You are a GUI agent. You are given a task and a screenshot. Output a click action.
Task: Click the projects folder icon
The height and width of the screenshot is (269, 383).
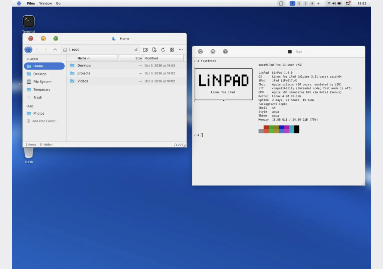[x=72, y=73]
